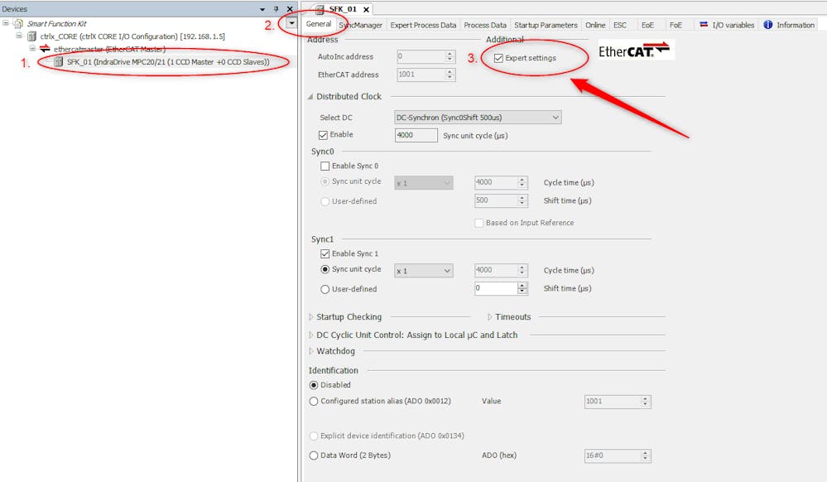Collapse the Distributed Clock section
Viewport: 827px width, 482px height.
pyautogui.click(x=310, y=97)
